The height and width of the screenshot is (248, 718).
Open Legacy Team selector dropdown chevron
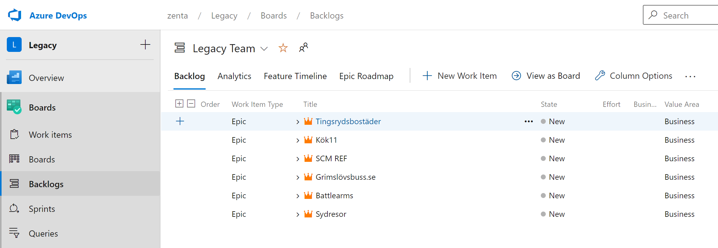(x=264, y=49)
